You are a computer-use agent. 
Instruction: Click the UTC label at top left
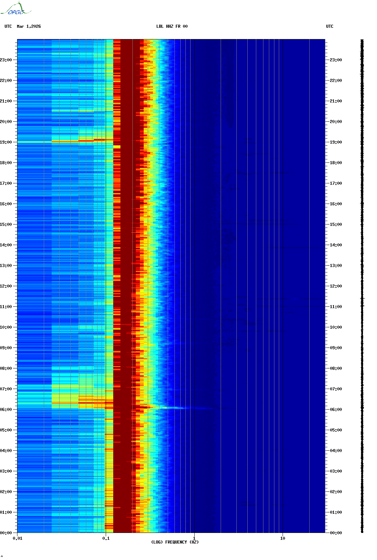pos(8,26)
